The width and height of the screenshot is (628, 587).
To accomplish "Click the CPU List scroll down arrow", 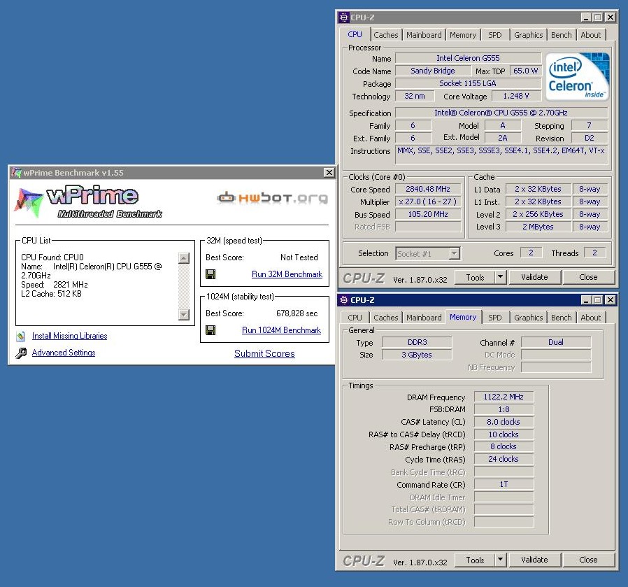I will 184,315.
